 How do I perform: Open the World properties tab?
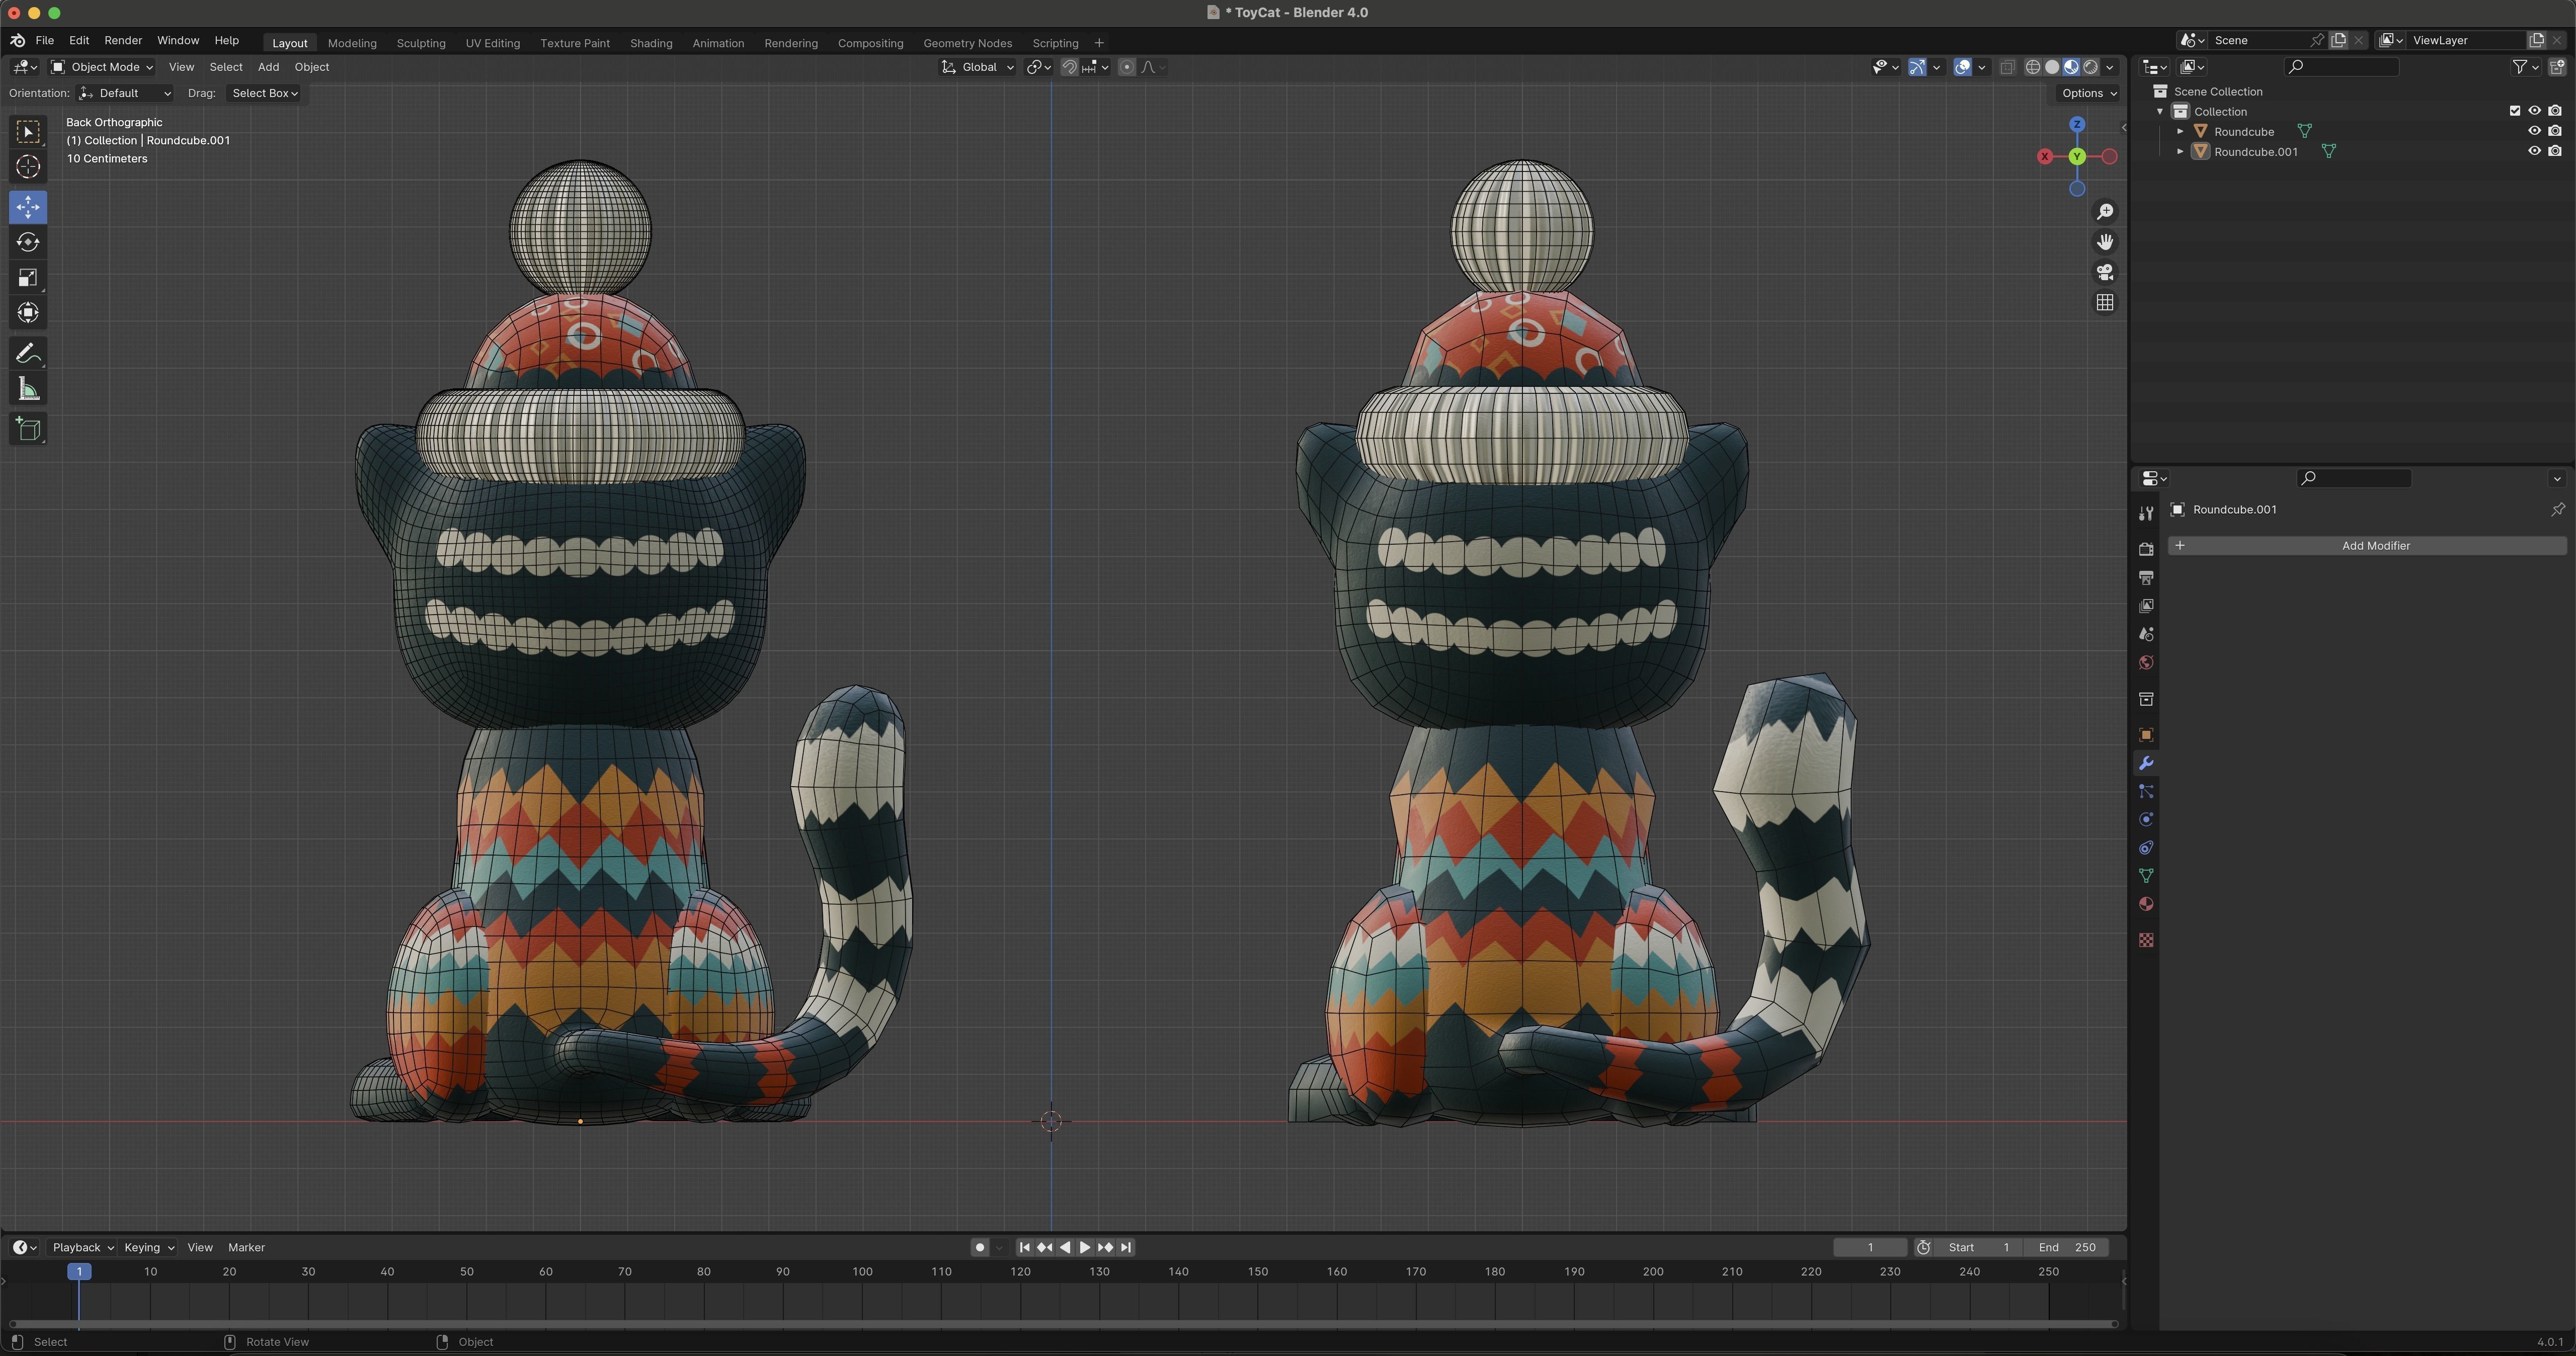2146,662
